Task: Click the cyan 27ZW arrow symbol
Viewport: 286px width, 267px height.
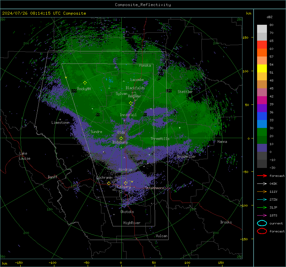Action: [262, 199]
